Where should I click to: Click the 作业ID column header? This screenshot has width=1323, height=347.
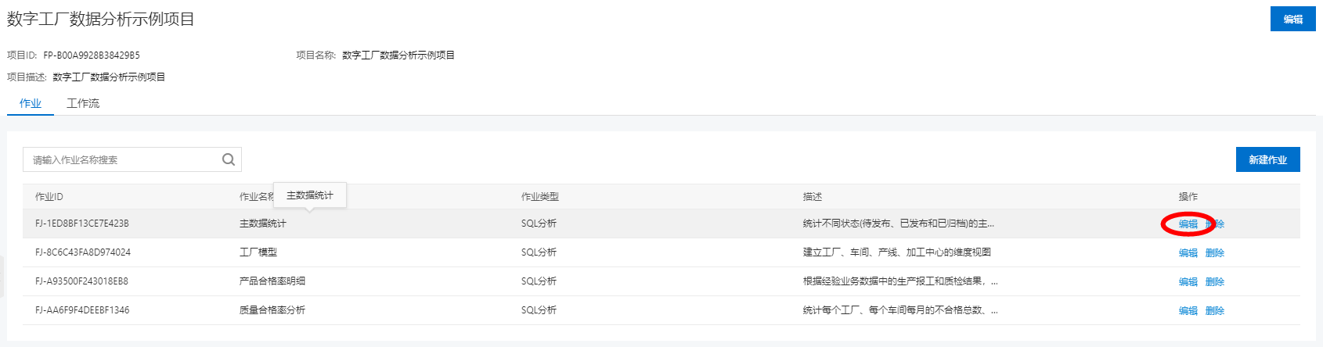[49, 197]
